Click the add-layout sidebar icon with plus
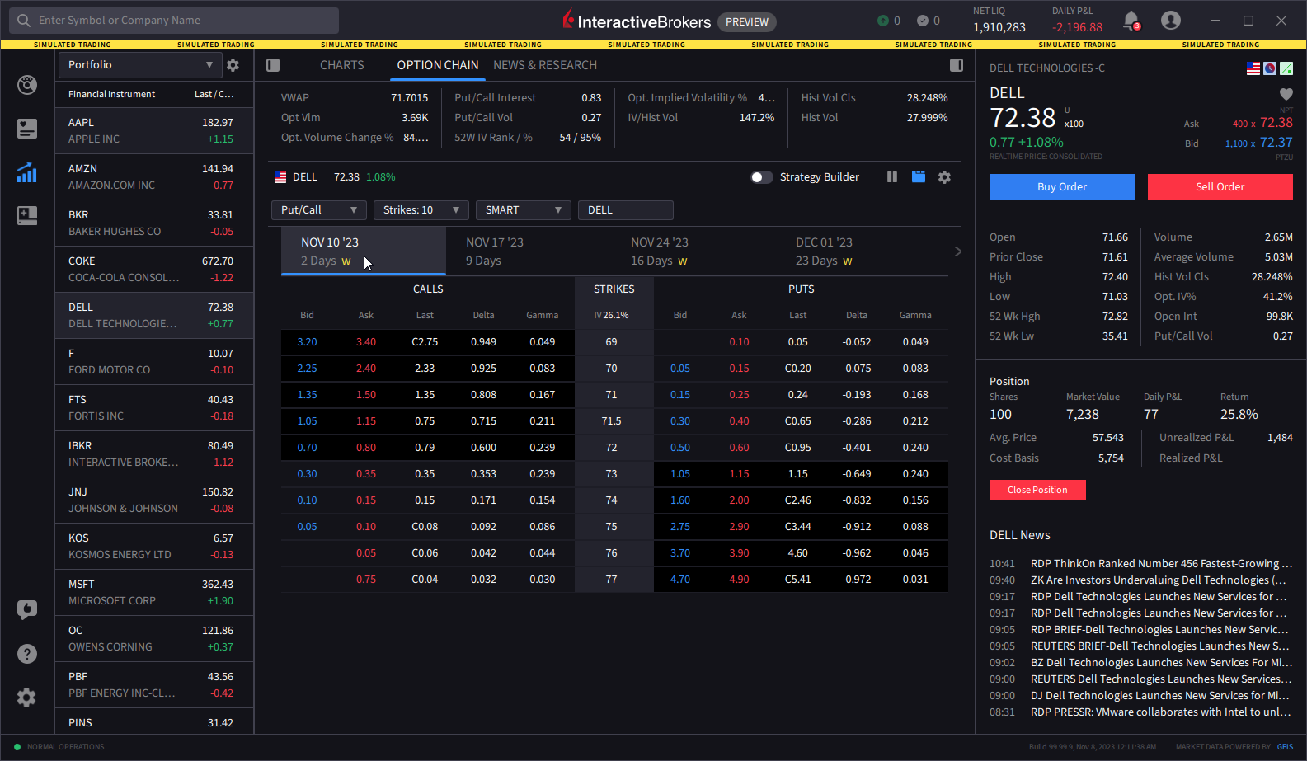Screen dimensions: 1307x761 [27, 216]
